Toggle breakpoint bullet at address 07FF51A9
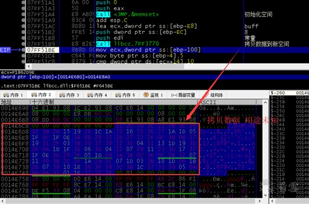309x204 pixels. pos(23,20)
